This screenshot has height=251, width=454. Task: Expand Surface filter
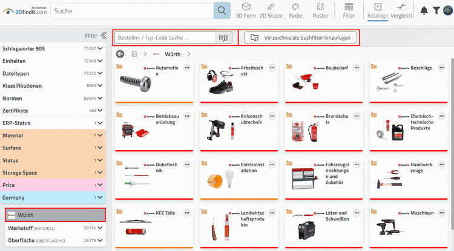tap(100, 148)
